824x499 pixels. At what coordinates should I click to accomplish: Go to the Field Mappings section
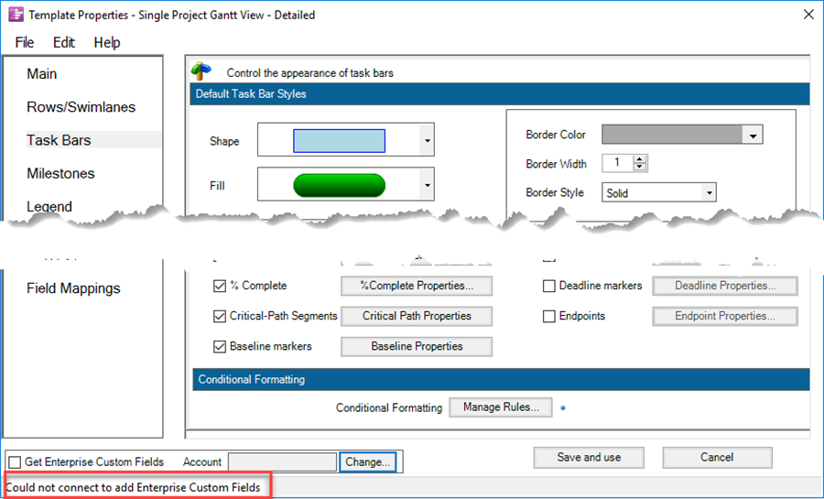coord(73,288)
